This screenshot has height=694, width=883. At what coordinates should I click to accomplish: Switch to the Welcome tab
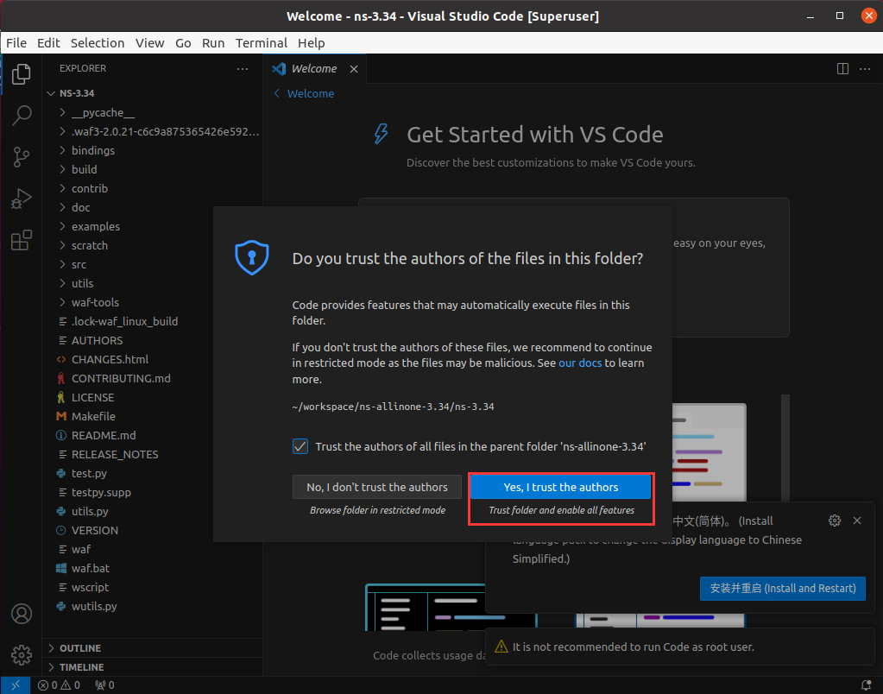click(312, 68)
